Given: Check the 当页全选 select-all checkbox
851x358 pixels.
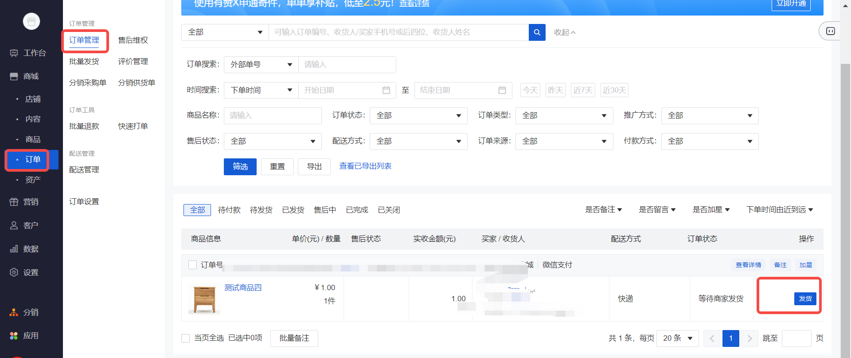Looking at the screenshot, I should pyautogui.click(x=186, y=338).
